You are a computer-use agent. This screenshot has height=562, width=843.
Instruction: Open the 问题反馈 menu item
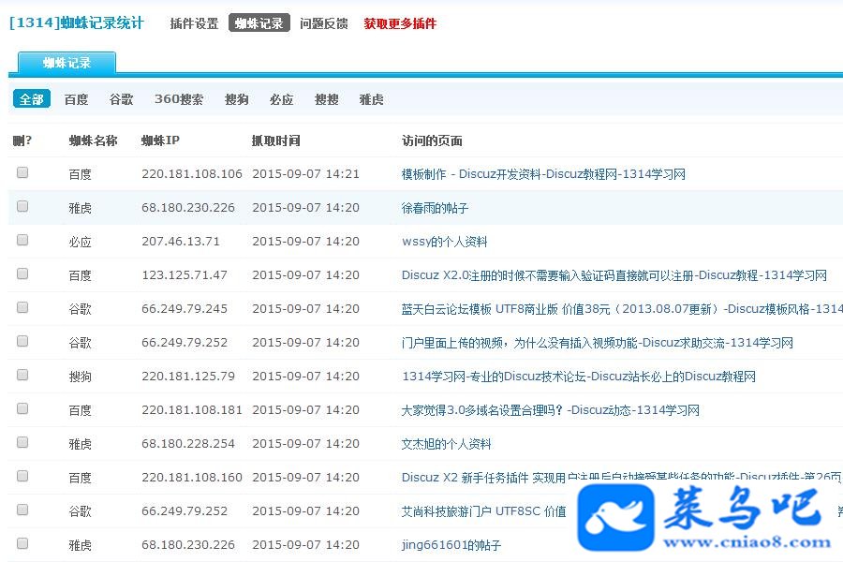324,23
